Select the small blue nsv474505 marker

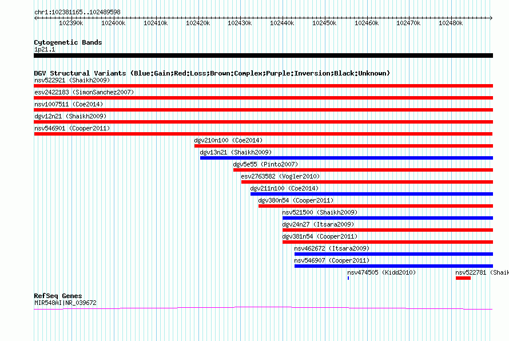pyautogui.click(x=348, y=278)
